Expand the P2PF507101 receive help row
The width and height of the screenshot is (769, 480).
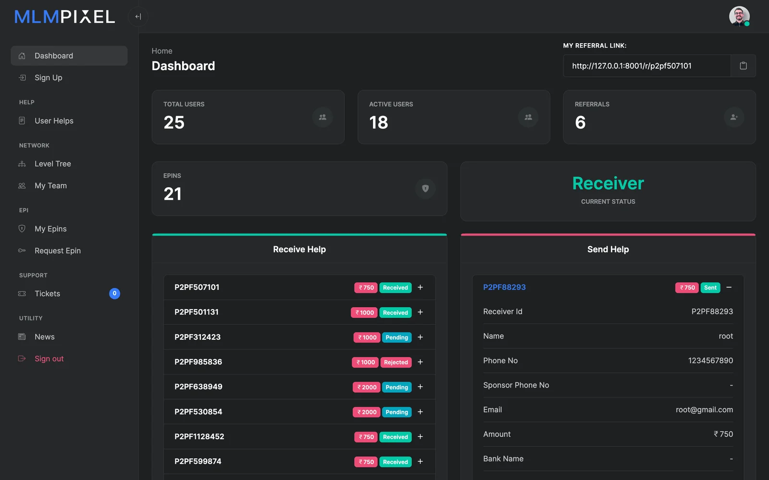point(420,287)
